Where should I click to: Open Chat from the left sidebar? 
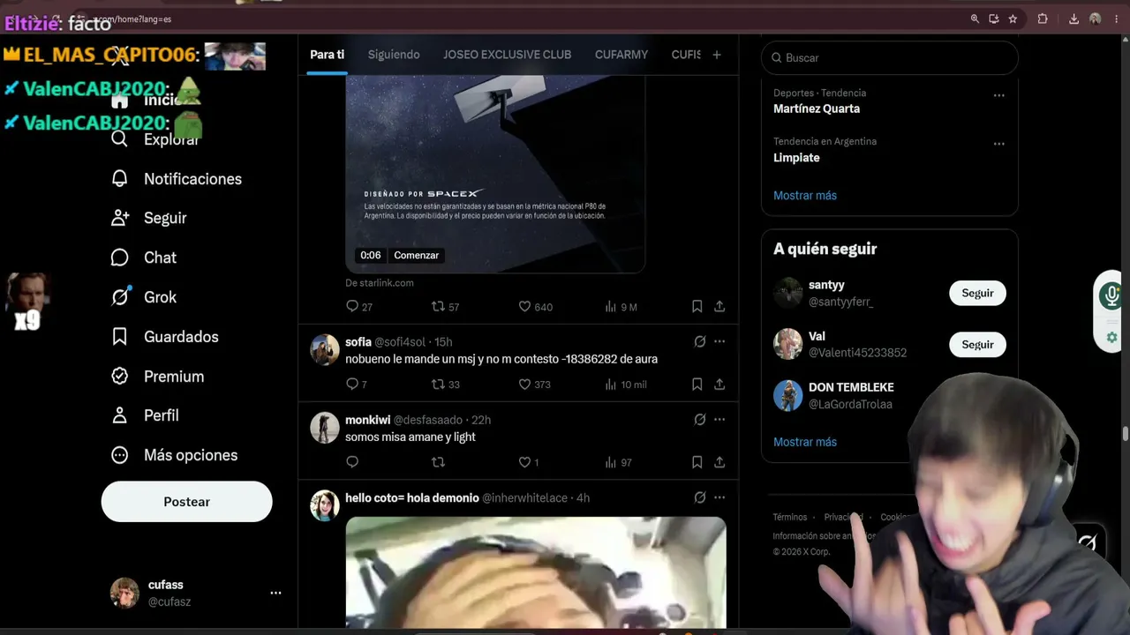(144, 258)
